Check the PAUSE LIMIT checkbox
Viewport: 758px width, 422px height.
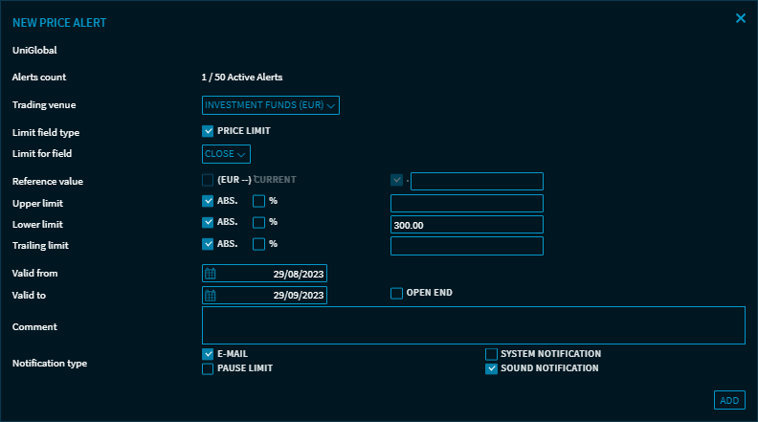click(208, 368)
